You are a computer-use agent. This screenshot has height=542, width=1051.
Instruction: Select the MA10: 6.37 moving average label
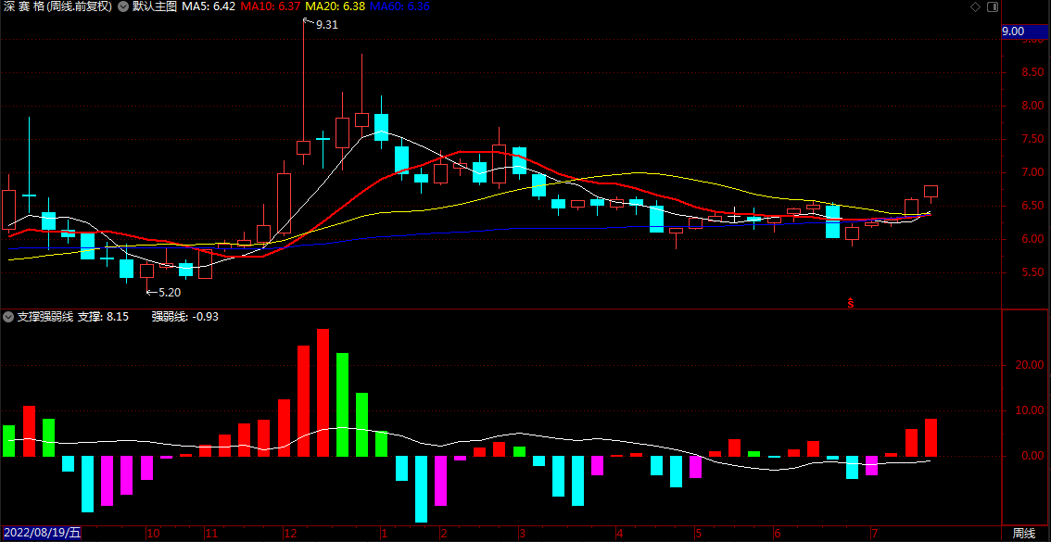(270, 6)
